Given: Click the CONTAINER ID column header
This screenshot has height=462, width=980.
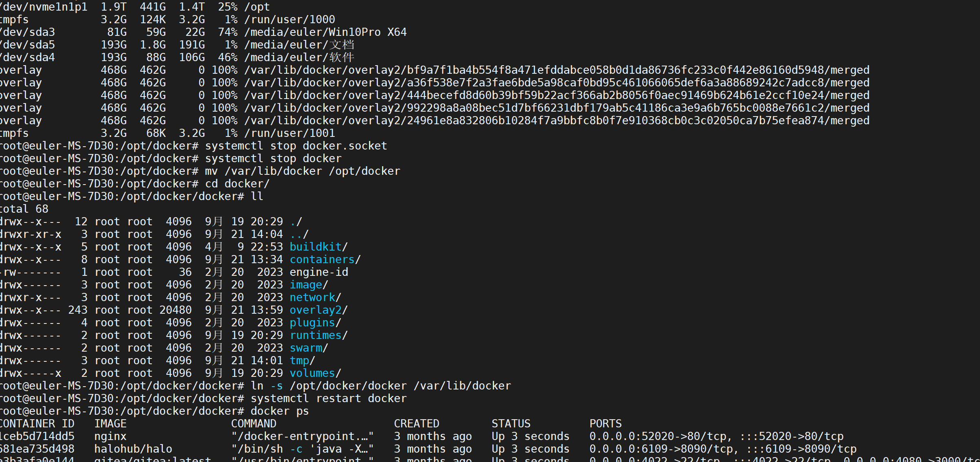Looking at the screenshot, I should click(x=37, y=424).
